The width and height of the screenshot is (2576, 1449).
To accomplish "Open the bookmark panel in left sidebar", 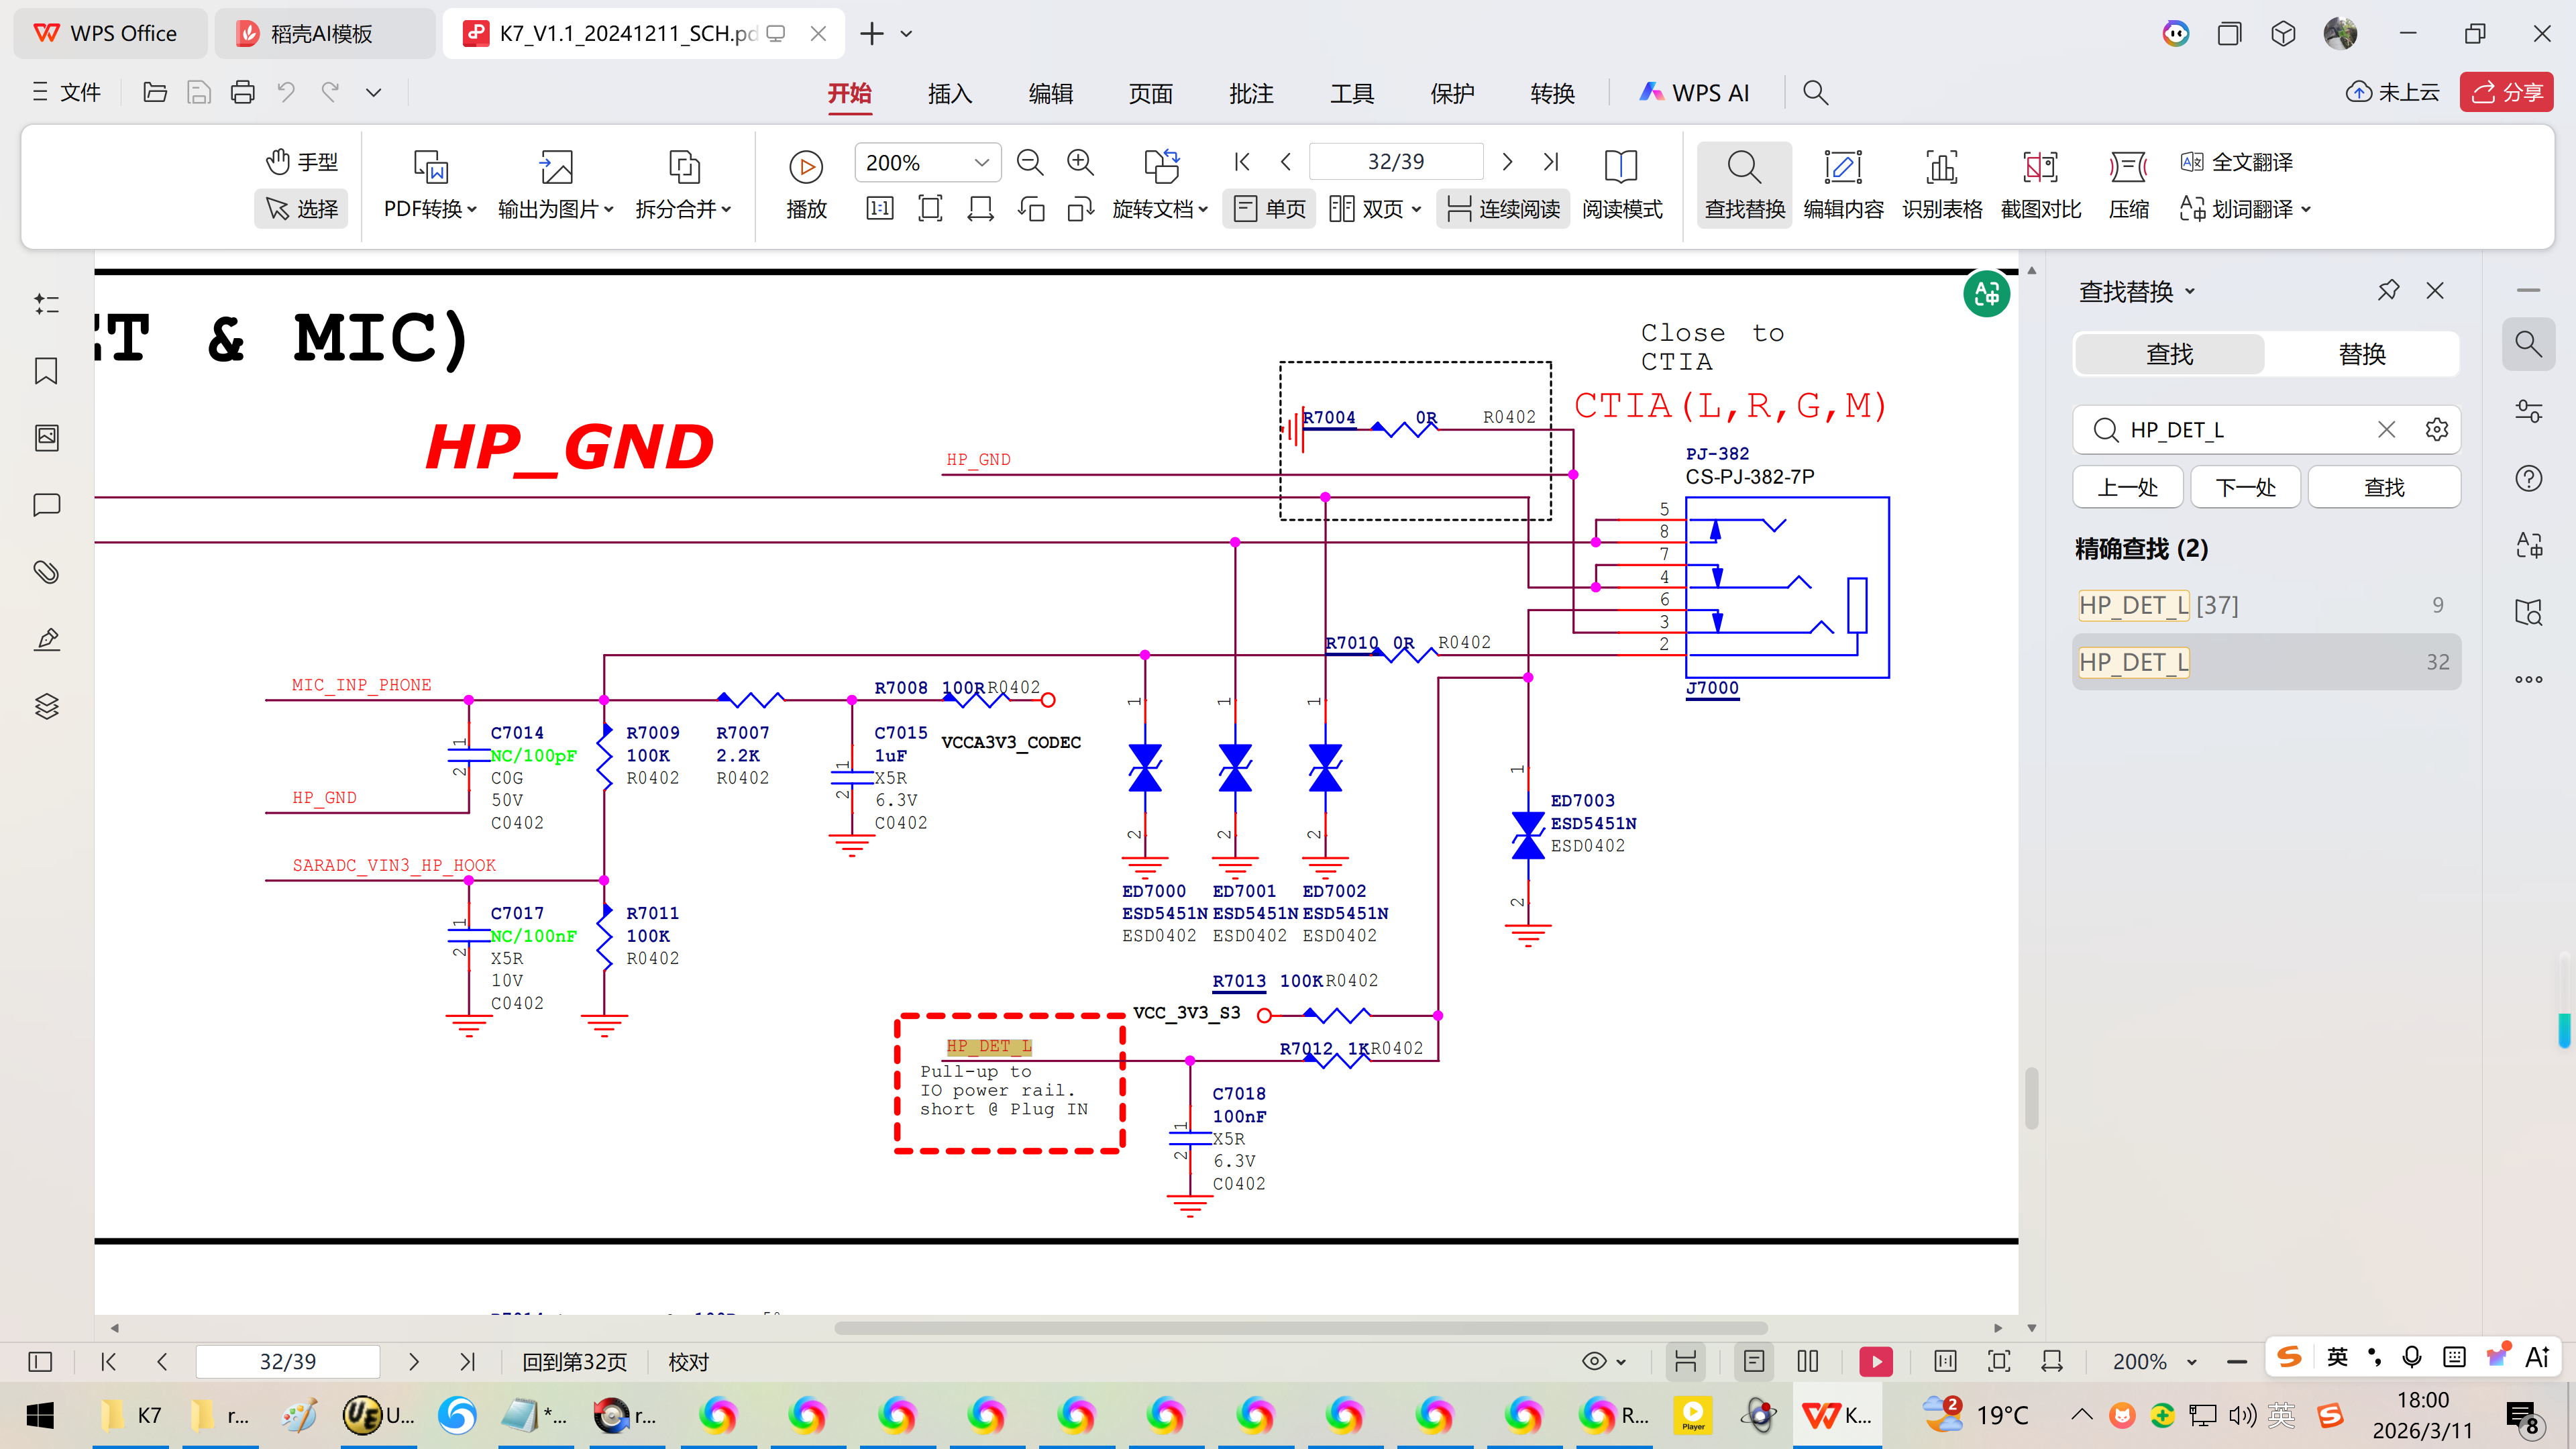I will click(x=46, y=371).
